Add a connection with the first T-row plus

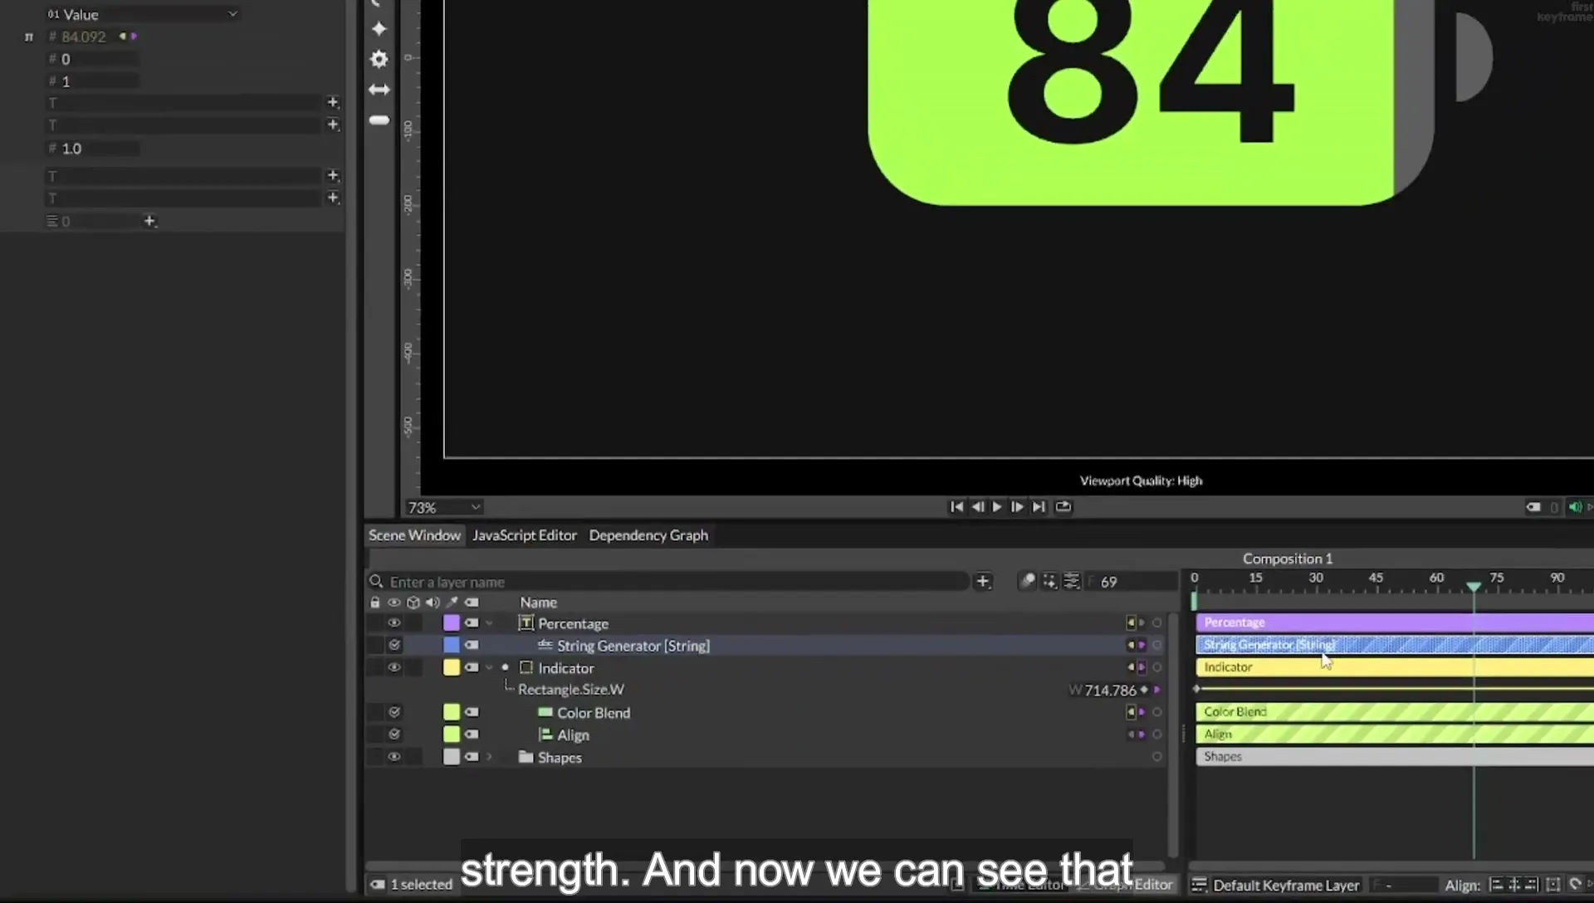coord(333,102)
